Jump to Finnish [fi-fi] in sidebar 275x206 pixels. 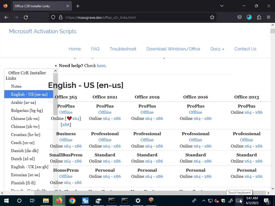tap(23, 183)
